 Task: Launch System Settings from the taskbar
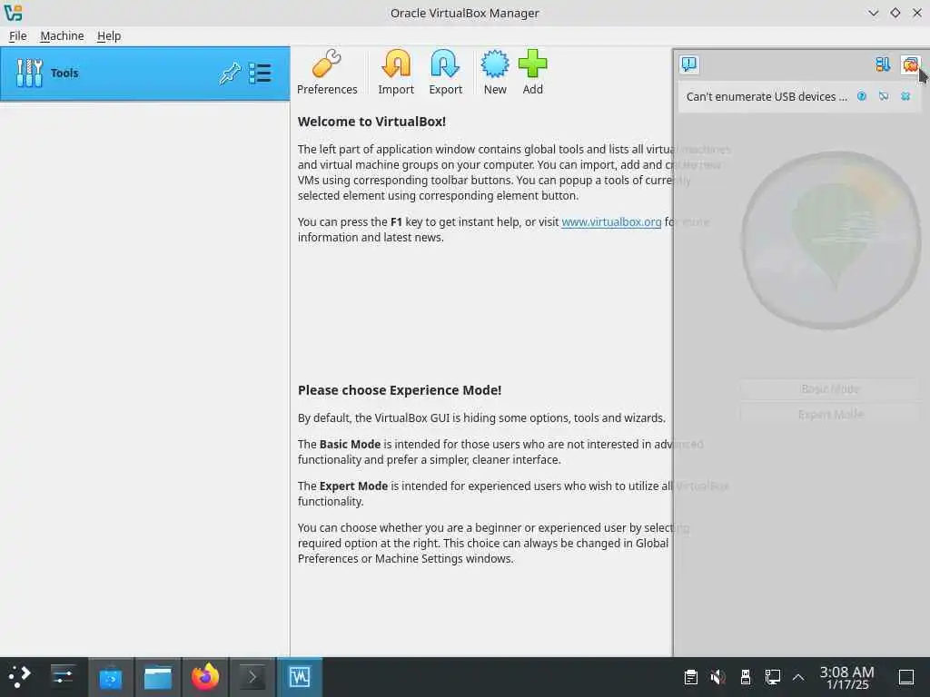63,676
